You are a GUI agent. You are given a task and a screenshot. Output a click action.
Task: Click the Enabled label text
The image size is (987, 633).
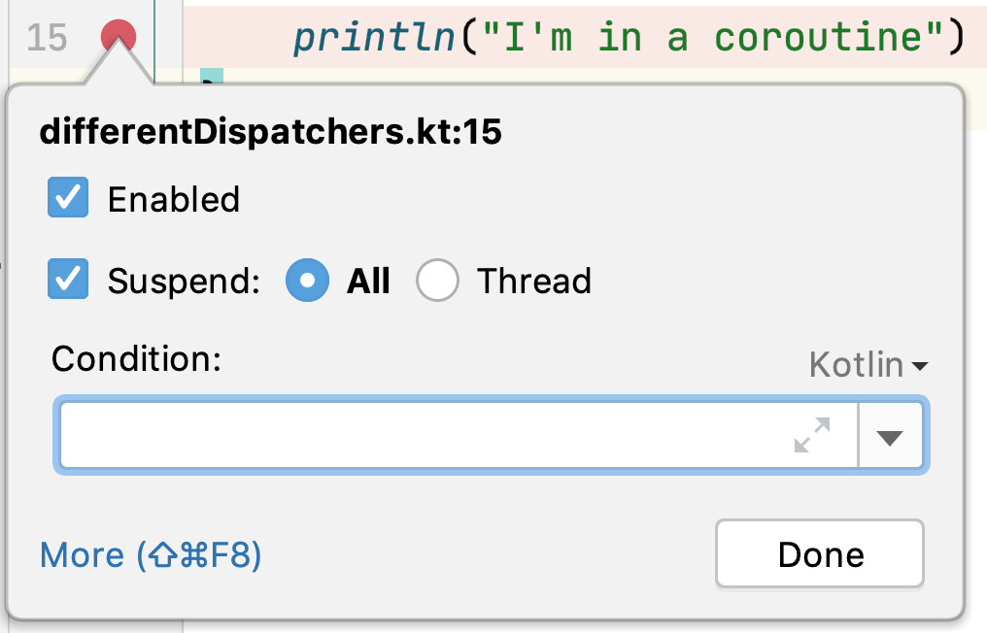(x=174, y=199)
